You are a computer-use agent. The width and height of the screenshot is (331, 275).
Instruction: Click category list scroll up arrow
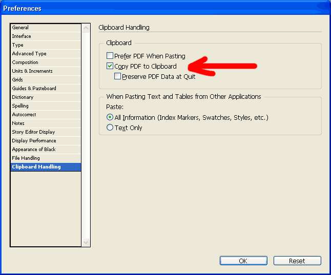click(86, 28)
